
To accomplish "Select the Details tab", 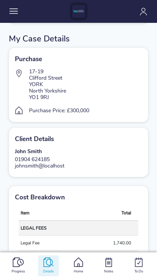I will click(48, 265).
